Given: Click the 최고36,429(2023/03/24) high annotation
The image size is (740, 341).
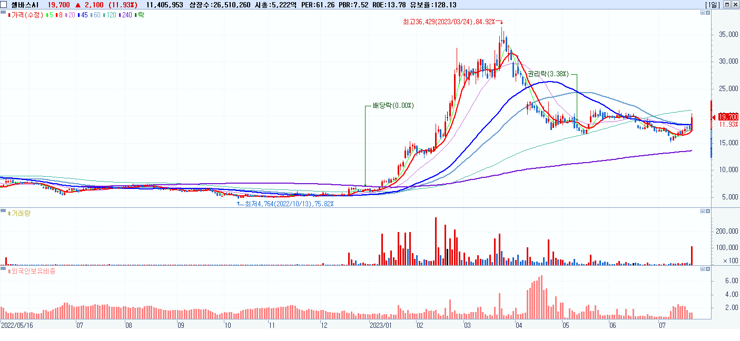Looking at the screenshot, I should (449, 22).
